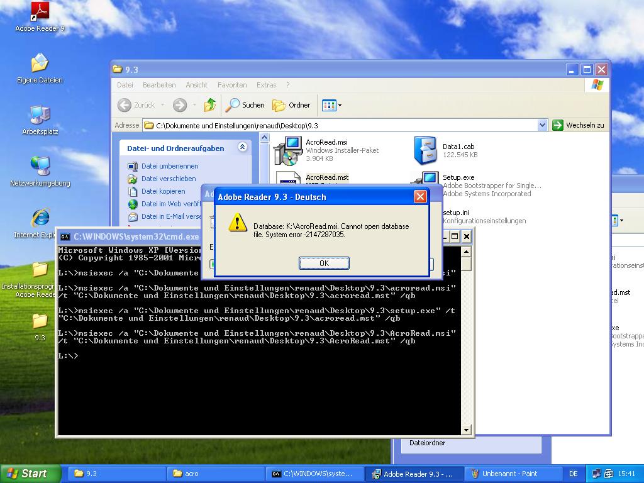The width and height of the screenshot is (644, 483).
Task: Click the Suchen search button
Action: coord(245,105)
